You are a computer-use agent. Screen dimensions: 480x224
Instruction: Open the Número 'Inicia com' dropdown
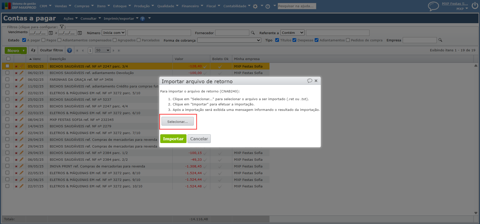114,33
